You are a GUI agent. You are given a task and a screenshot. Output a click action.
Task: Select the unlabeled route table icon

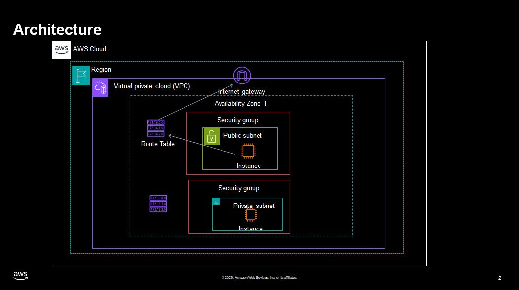click(158, 204)
